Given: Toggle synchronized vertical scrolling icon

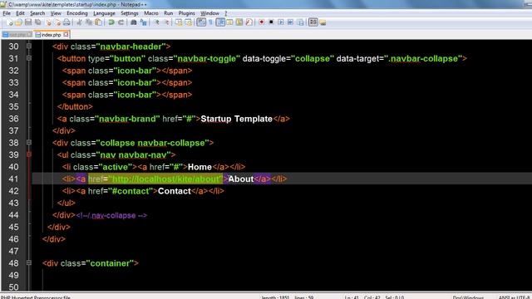Looking at the screenshot, I should coord(179,22).
